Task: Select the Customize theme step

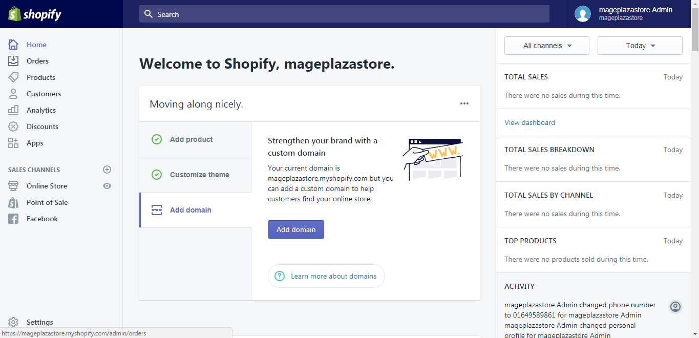Action: click(195, 175)
